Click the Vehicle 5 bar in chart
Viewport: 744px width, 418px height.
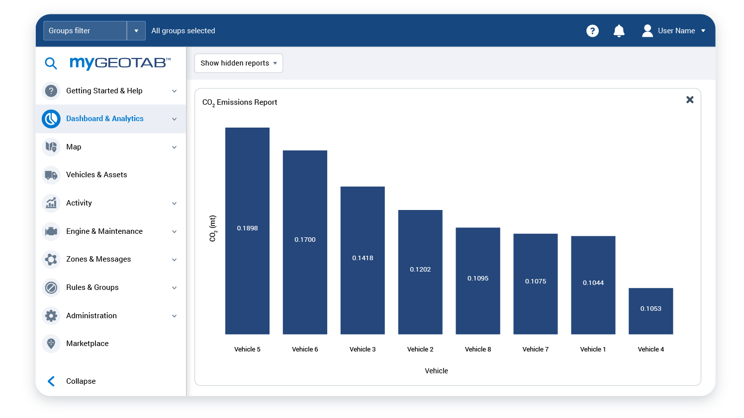point(247,230)
